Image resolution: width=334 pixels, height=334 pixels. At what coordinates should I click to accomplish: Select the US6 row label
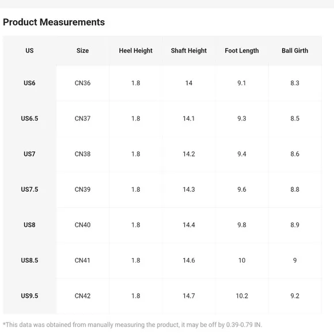[x=29, y=83]
